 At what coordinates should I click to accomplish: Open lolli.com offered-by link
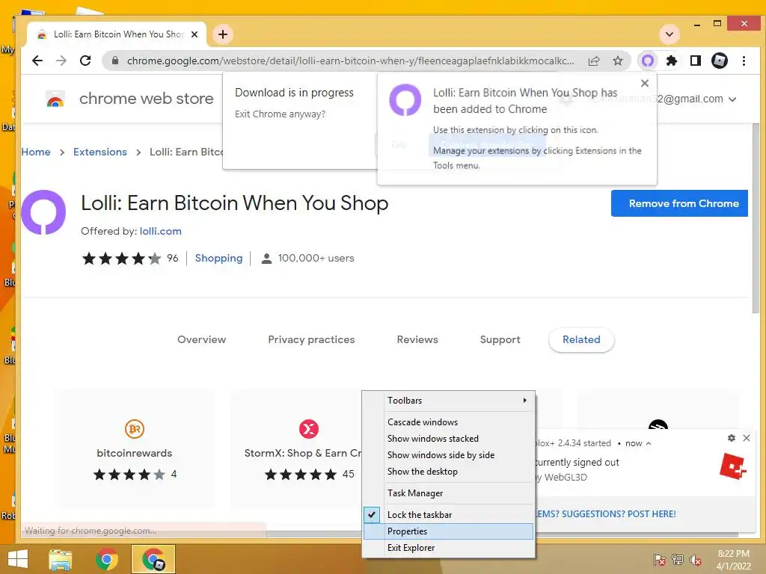click(x=160, y=231)
